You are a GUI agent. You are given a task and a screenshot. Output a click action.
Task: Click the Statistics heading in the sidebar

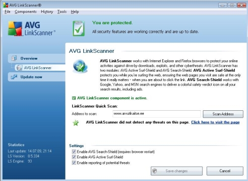(x=16, y=145)
